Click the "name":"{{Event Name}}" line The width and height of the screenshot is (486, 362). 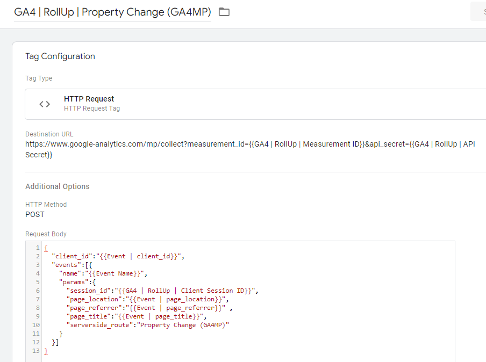click(x=103, y=274)
